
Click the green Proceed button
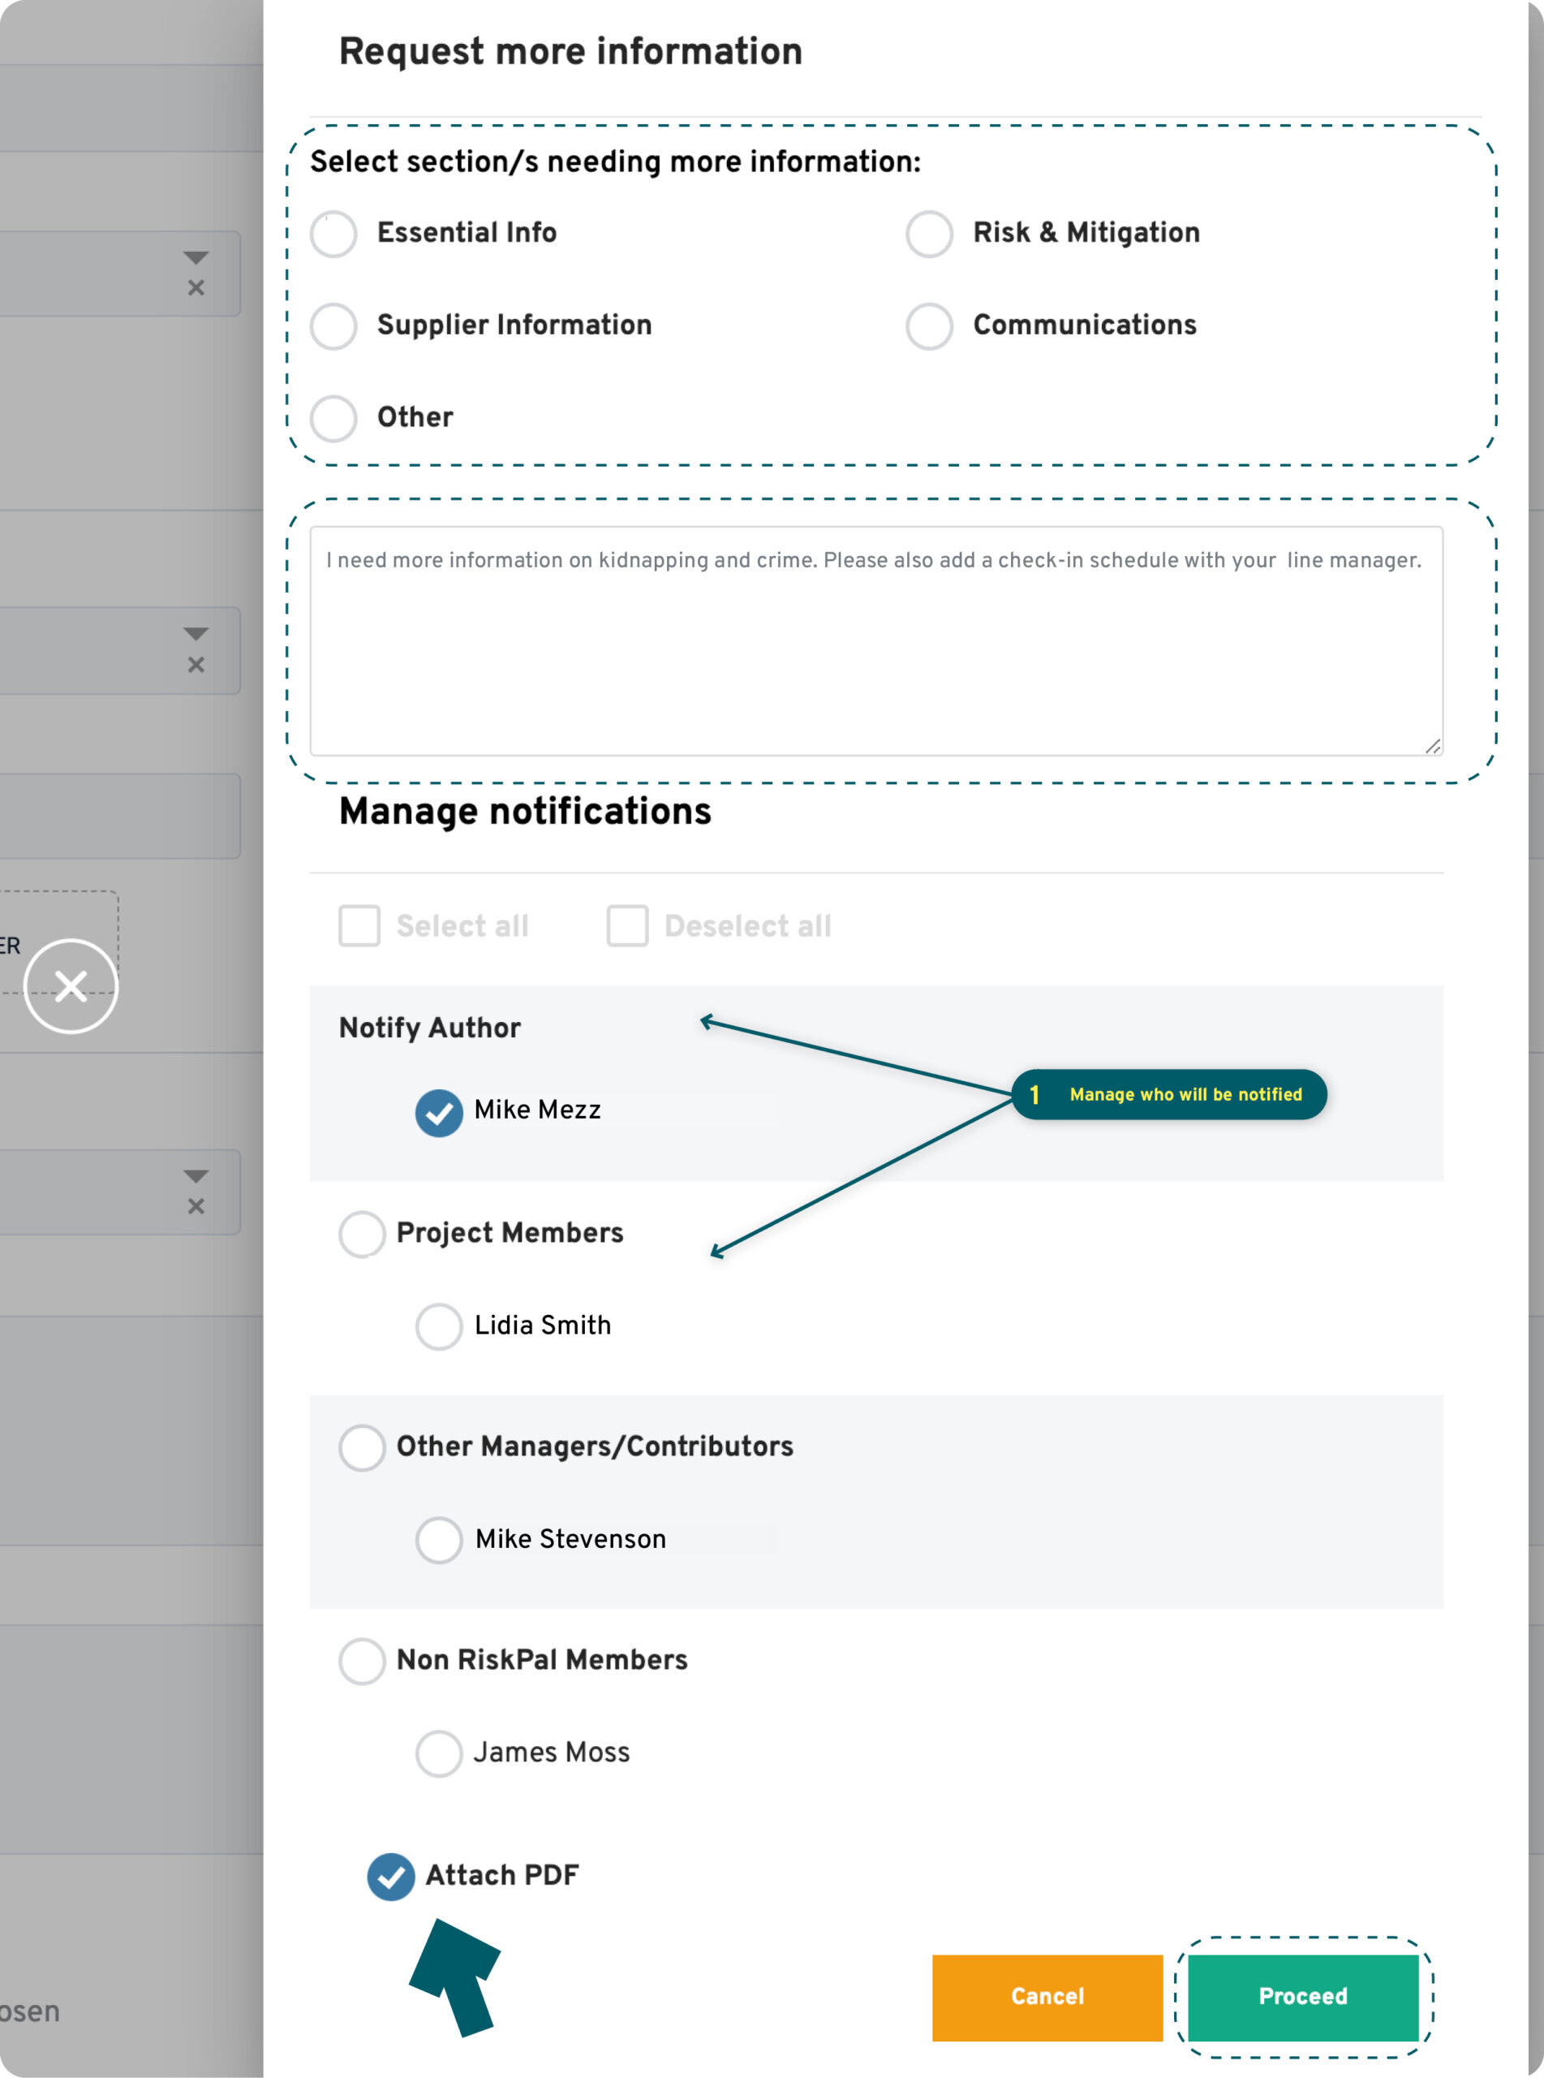click(1303, 1997)
